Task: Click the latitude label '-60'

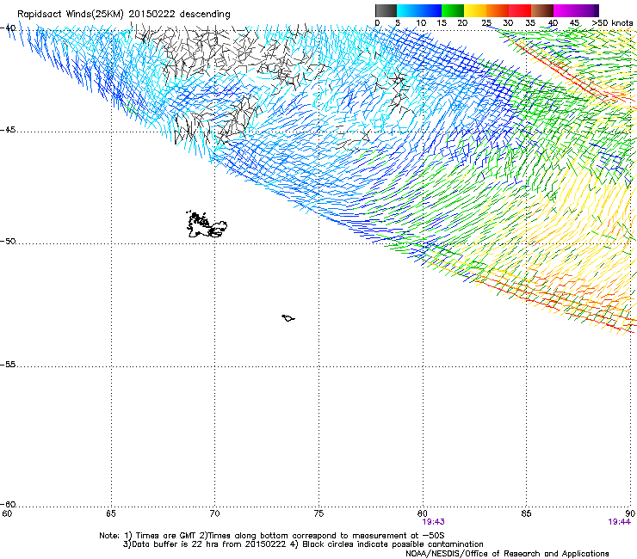Action: (8, 505)
